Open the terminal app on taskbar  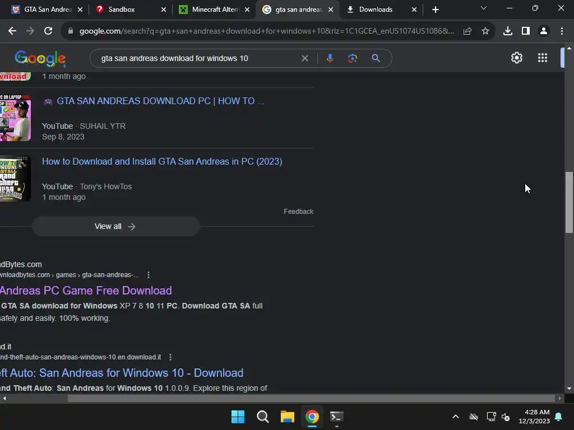click(337, 417)
